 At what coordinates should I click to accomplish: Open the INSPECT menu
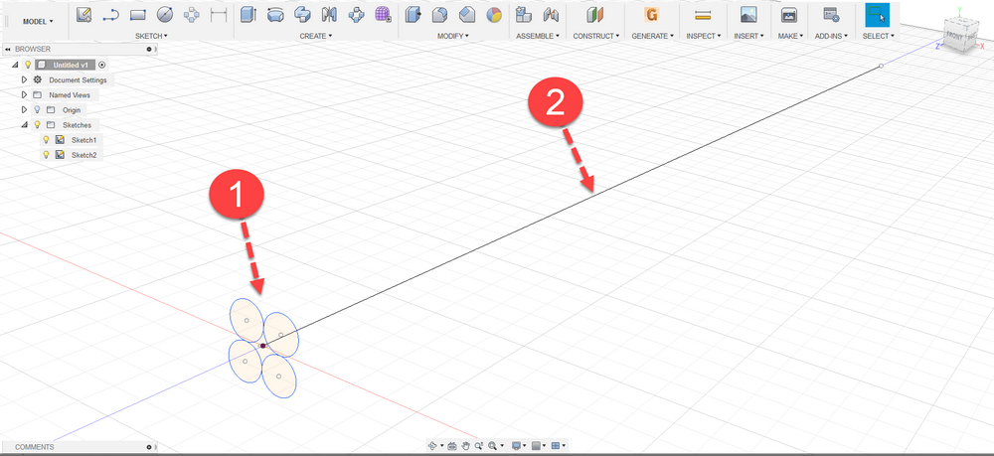pyautogui.click(x=705, y=36)
